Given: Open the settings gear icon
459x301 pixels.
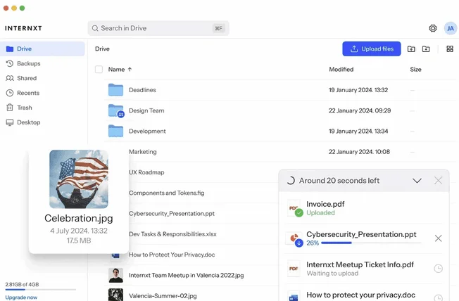Looking at the screenshot, I should click(x=433, y=28).
